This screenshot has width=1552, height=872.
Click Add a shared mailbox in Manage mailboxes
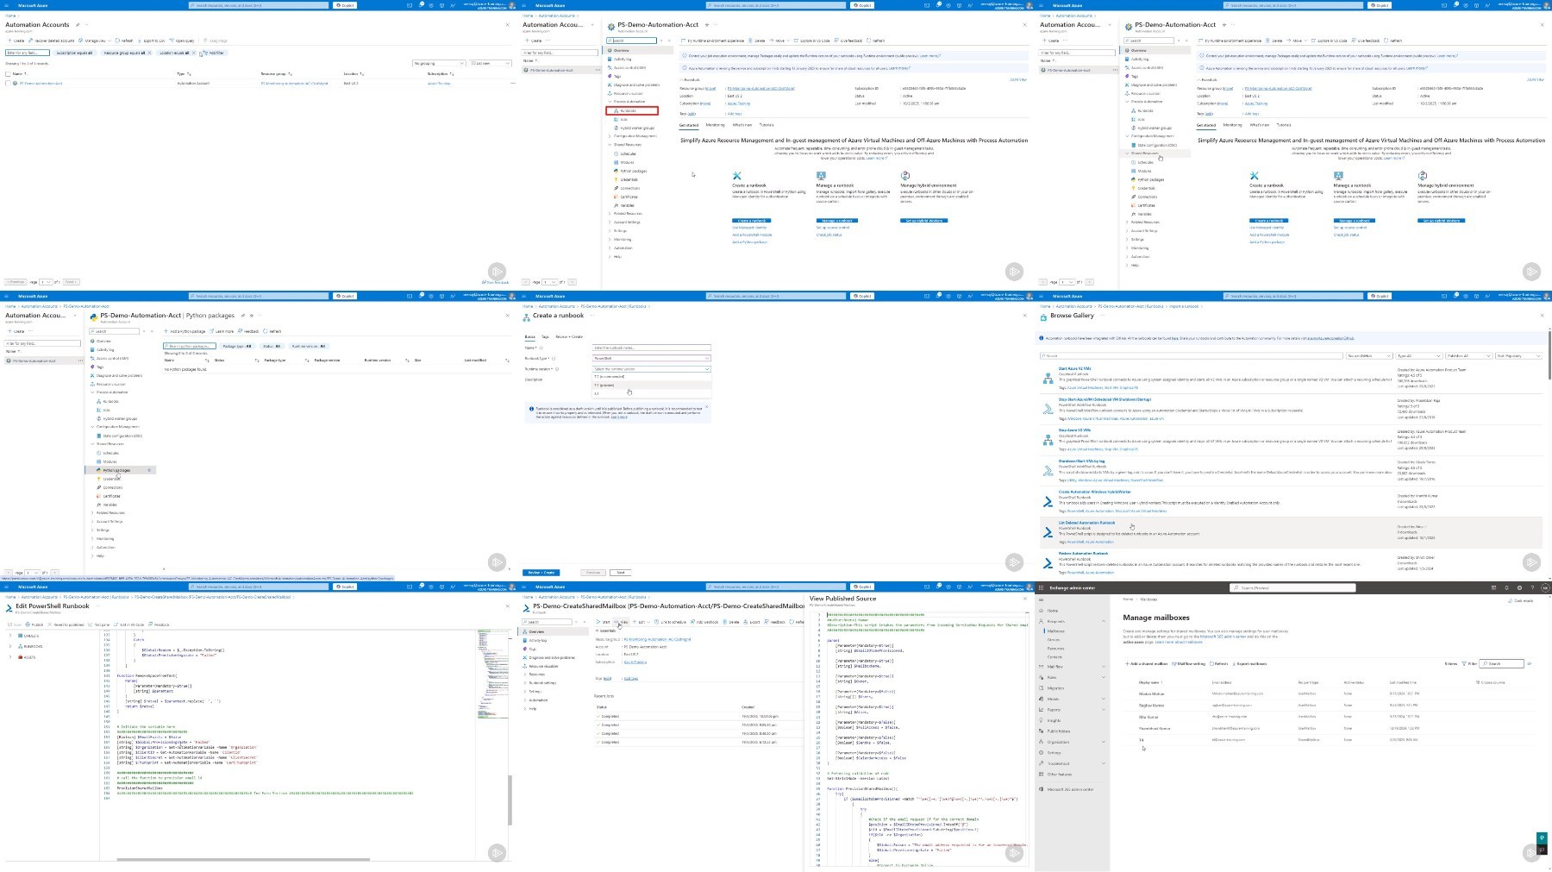tap(1147, 664)
